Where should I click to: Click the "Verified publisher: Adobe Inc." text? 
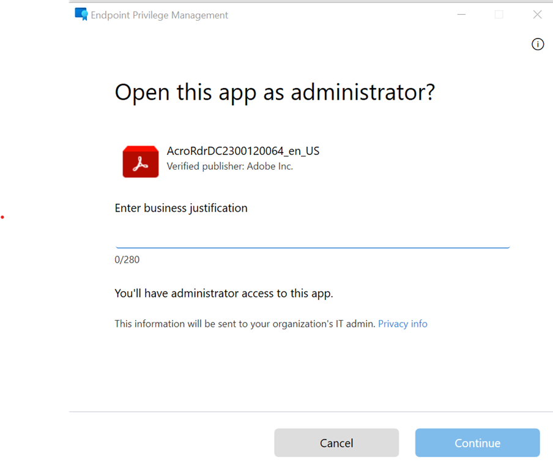coord(229,166)
